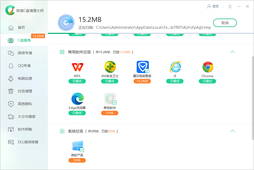Open the hamburger menu at top right
This screenshot has width=254, height=170.
click(230, 6)
